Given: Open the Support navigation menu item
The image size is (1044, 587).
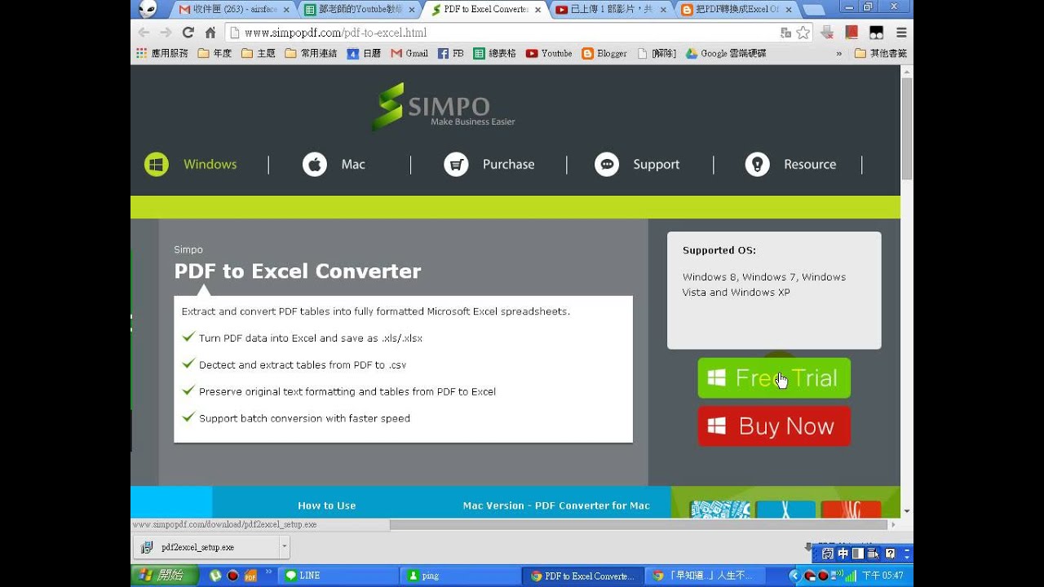Looking at the screenshot, I should point(656,165).
